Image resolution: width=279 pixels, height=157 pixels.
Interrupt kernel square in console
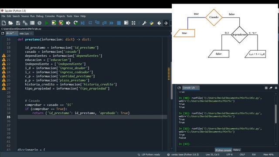(x=266, y=88)
